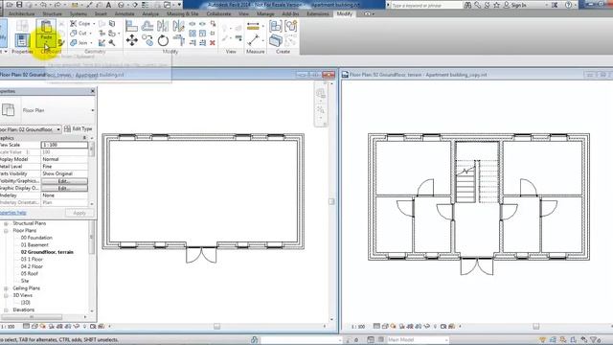Open the Architecture ribbon tab

tap(21, 13)
